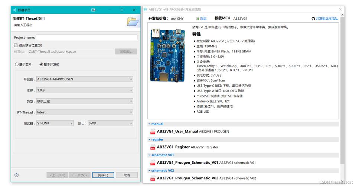Open the RT-Thread latest version dropdown
Screen dimensions: 356x186
(85, 112)
